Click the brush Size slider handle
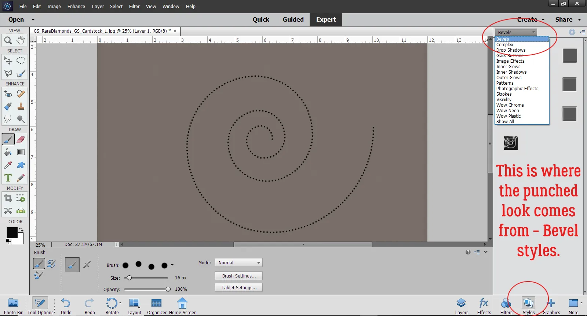The image size is (587, 316). point(129,278)
